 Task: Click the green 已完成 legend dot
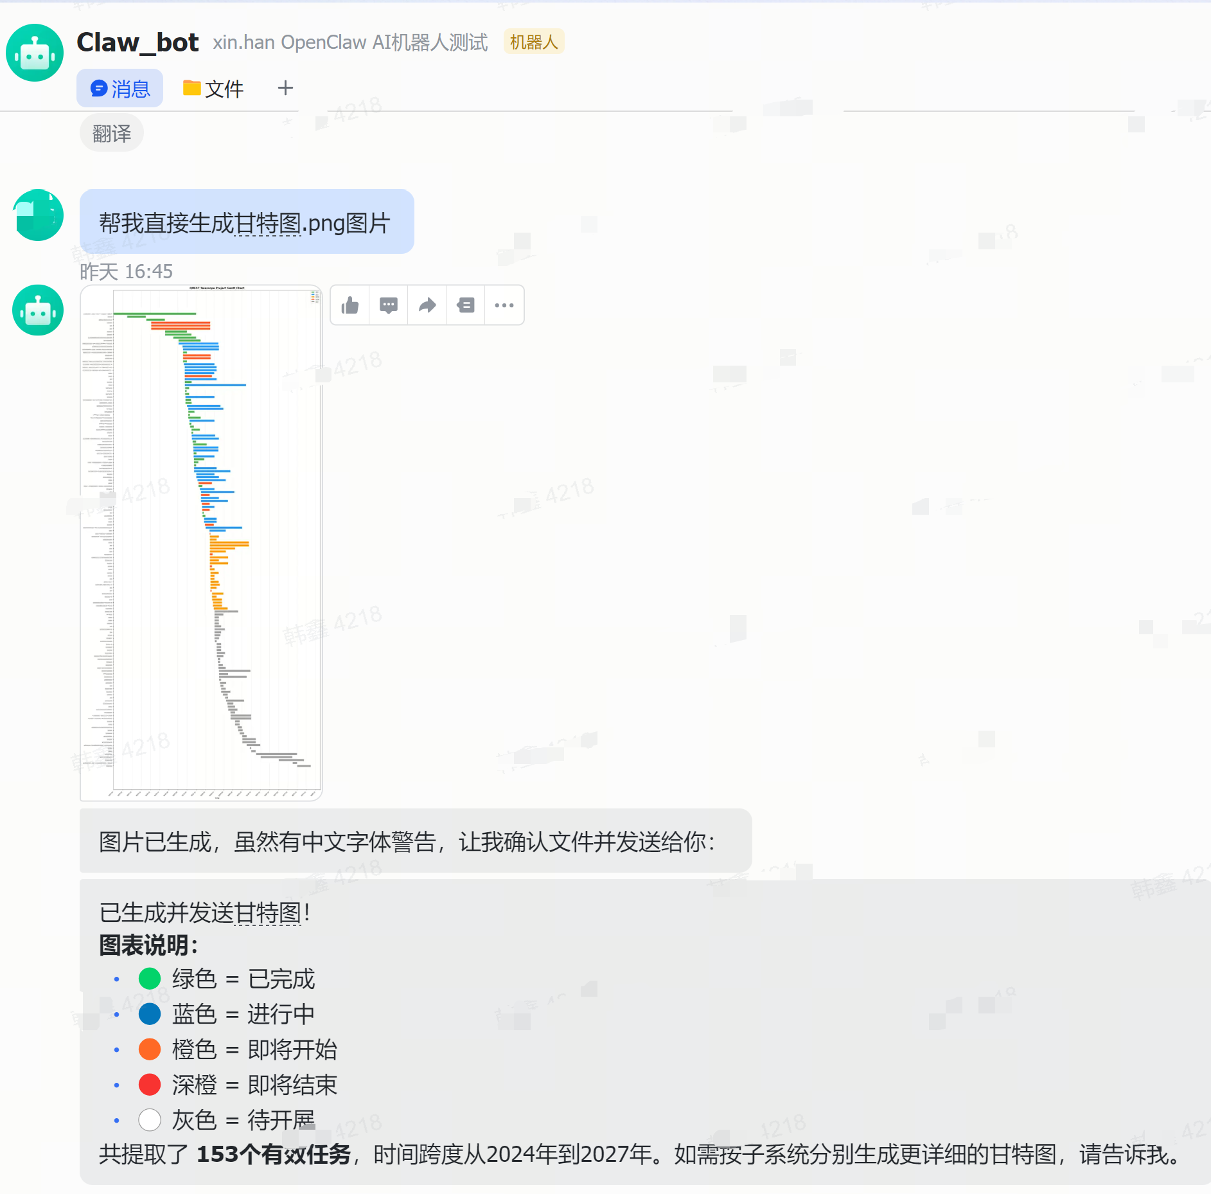[x=150, y=979]
